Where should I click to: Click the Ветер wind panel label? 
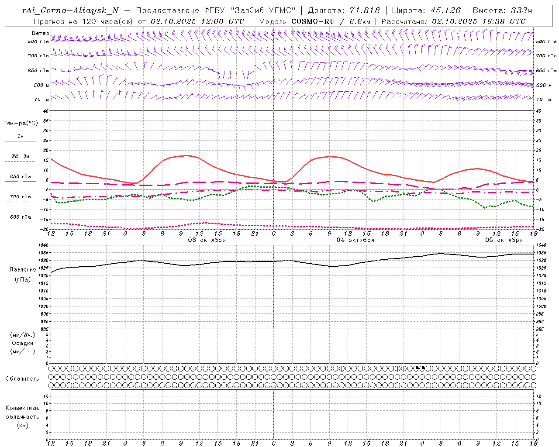40,33
